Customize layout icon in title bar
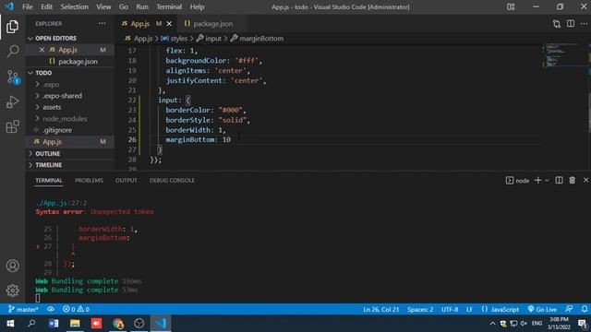Viewport: 591px width, 332px height. pos(511,6)
